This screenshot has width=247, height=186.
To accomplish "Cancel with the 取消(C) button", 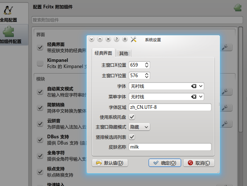I will click(199, 163).
